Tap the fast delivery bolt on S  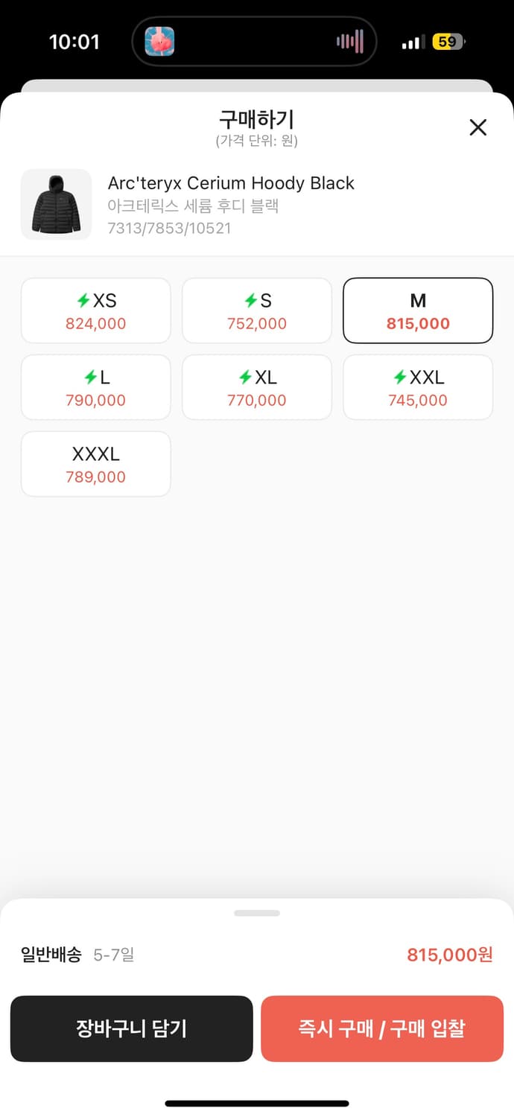(x=250, y=301)
